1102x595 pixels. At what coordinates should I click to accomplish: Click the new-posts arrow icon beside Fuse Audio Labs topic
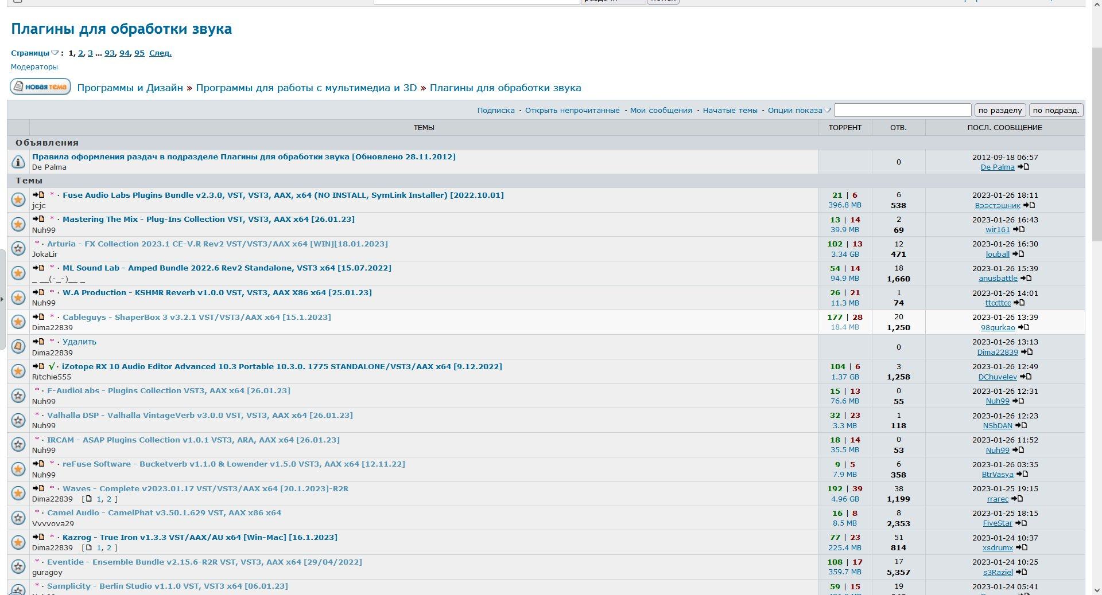(x=38, y=195)
